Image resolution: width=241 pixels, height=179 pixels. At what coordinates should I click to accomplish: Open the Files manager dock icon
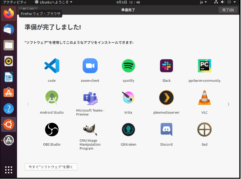(8, 45)
